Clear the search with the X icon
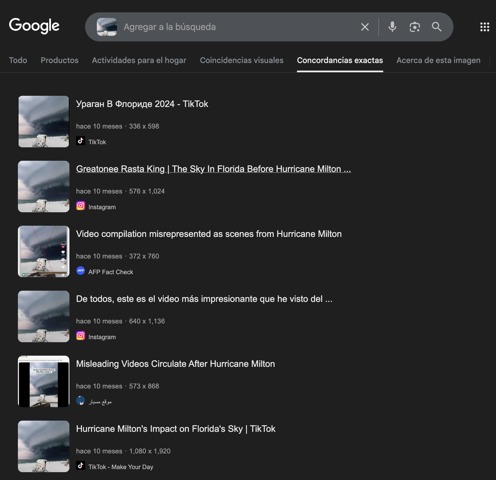496x480 pixels. pos(365,27)
